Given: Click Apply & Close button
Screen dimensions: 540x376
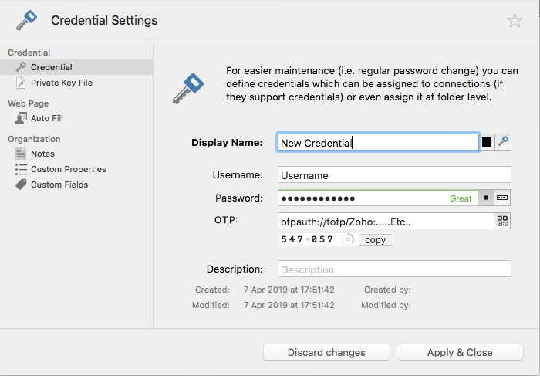Looking at the screenshot, I should click(x=460, y=352).
